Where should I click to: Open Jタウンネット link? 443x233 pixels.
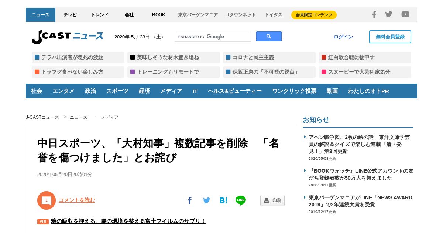[241, 15]
